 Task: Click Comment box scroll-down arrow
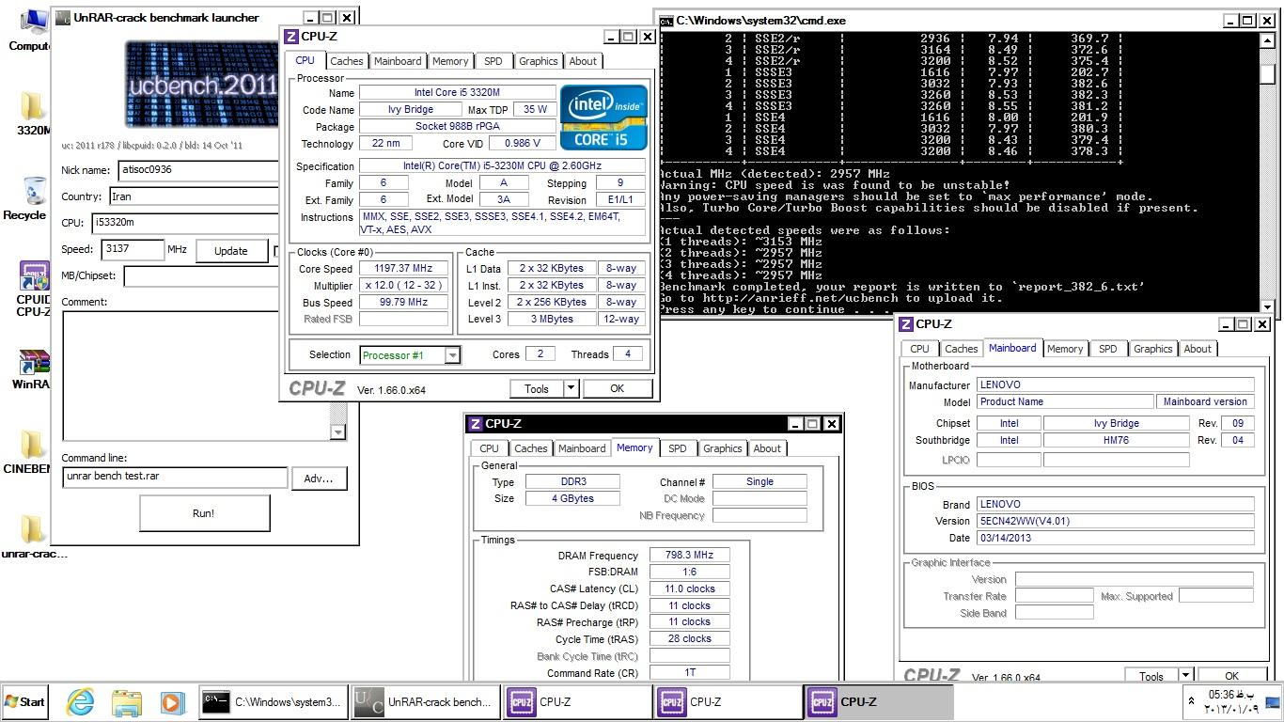pyautogui.click(x=338, y=432)
